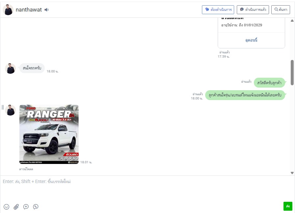
Task: Click the chat scrollbar thumb
Action: point(292,72)
